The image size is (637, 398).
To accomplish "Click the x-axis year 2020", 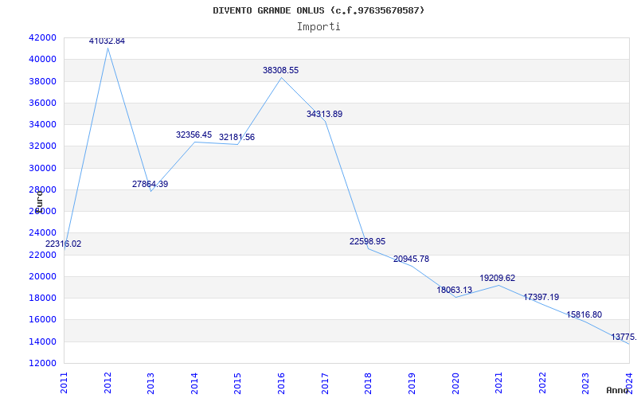I will [x=455, y=383].
